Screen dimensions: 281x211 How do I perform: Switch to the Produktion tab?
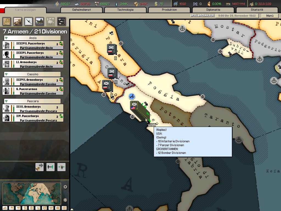(x=169, y=10)
